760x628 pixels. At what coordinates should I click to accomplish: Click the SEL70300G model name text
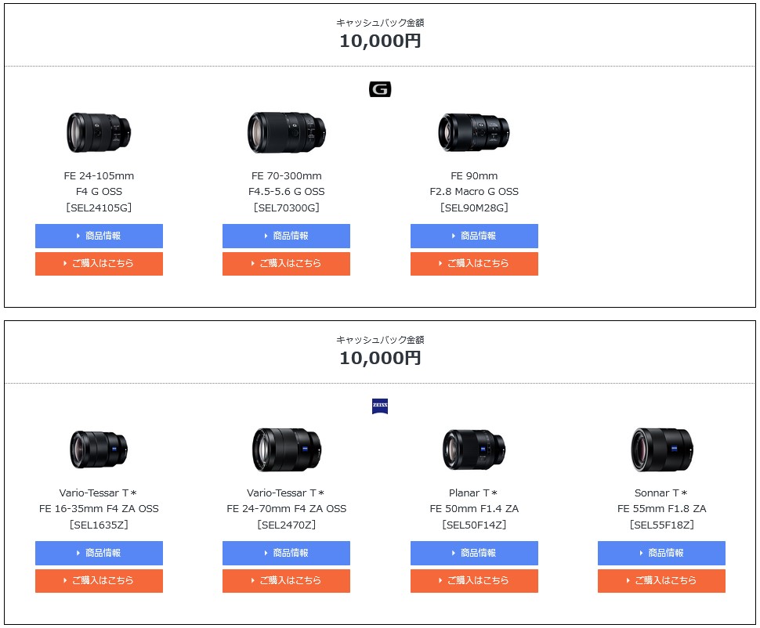pos(286,208)
